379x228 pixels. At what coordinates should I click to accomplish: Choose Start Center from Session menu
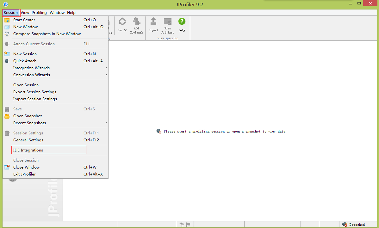click(55, 20)
